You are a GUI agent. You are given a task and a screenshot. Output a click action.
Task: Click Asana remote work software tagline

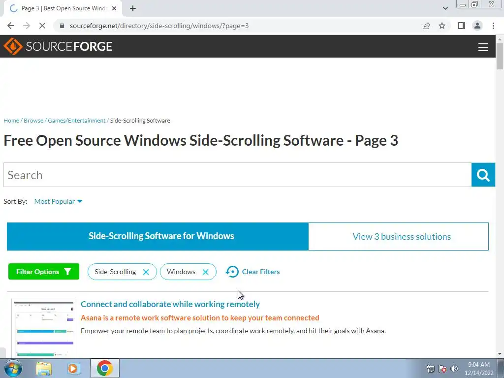pos(200,318)
